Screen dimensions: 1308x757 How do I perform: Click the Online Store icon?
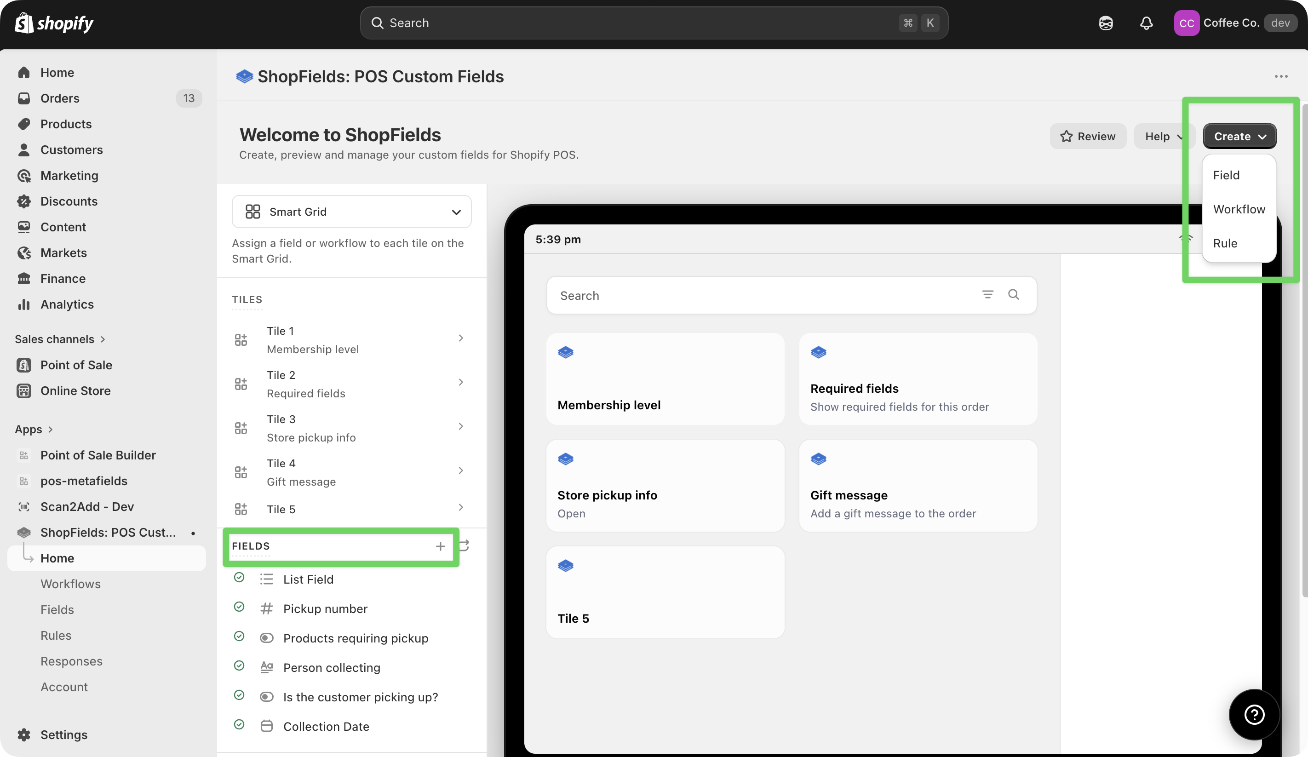click(x=24, y=391)
